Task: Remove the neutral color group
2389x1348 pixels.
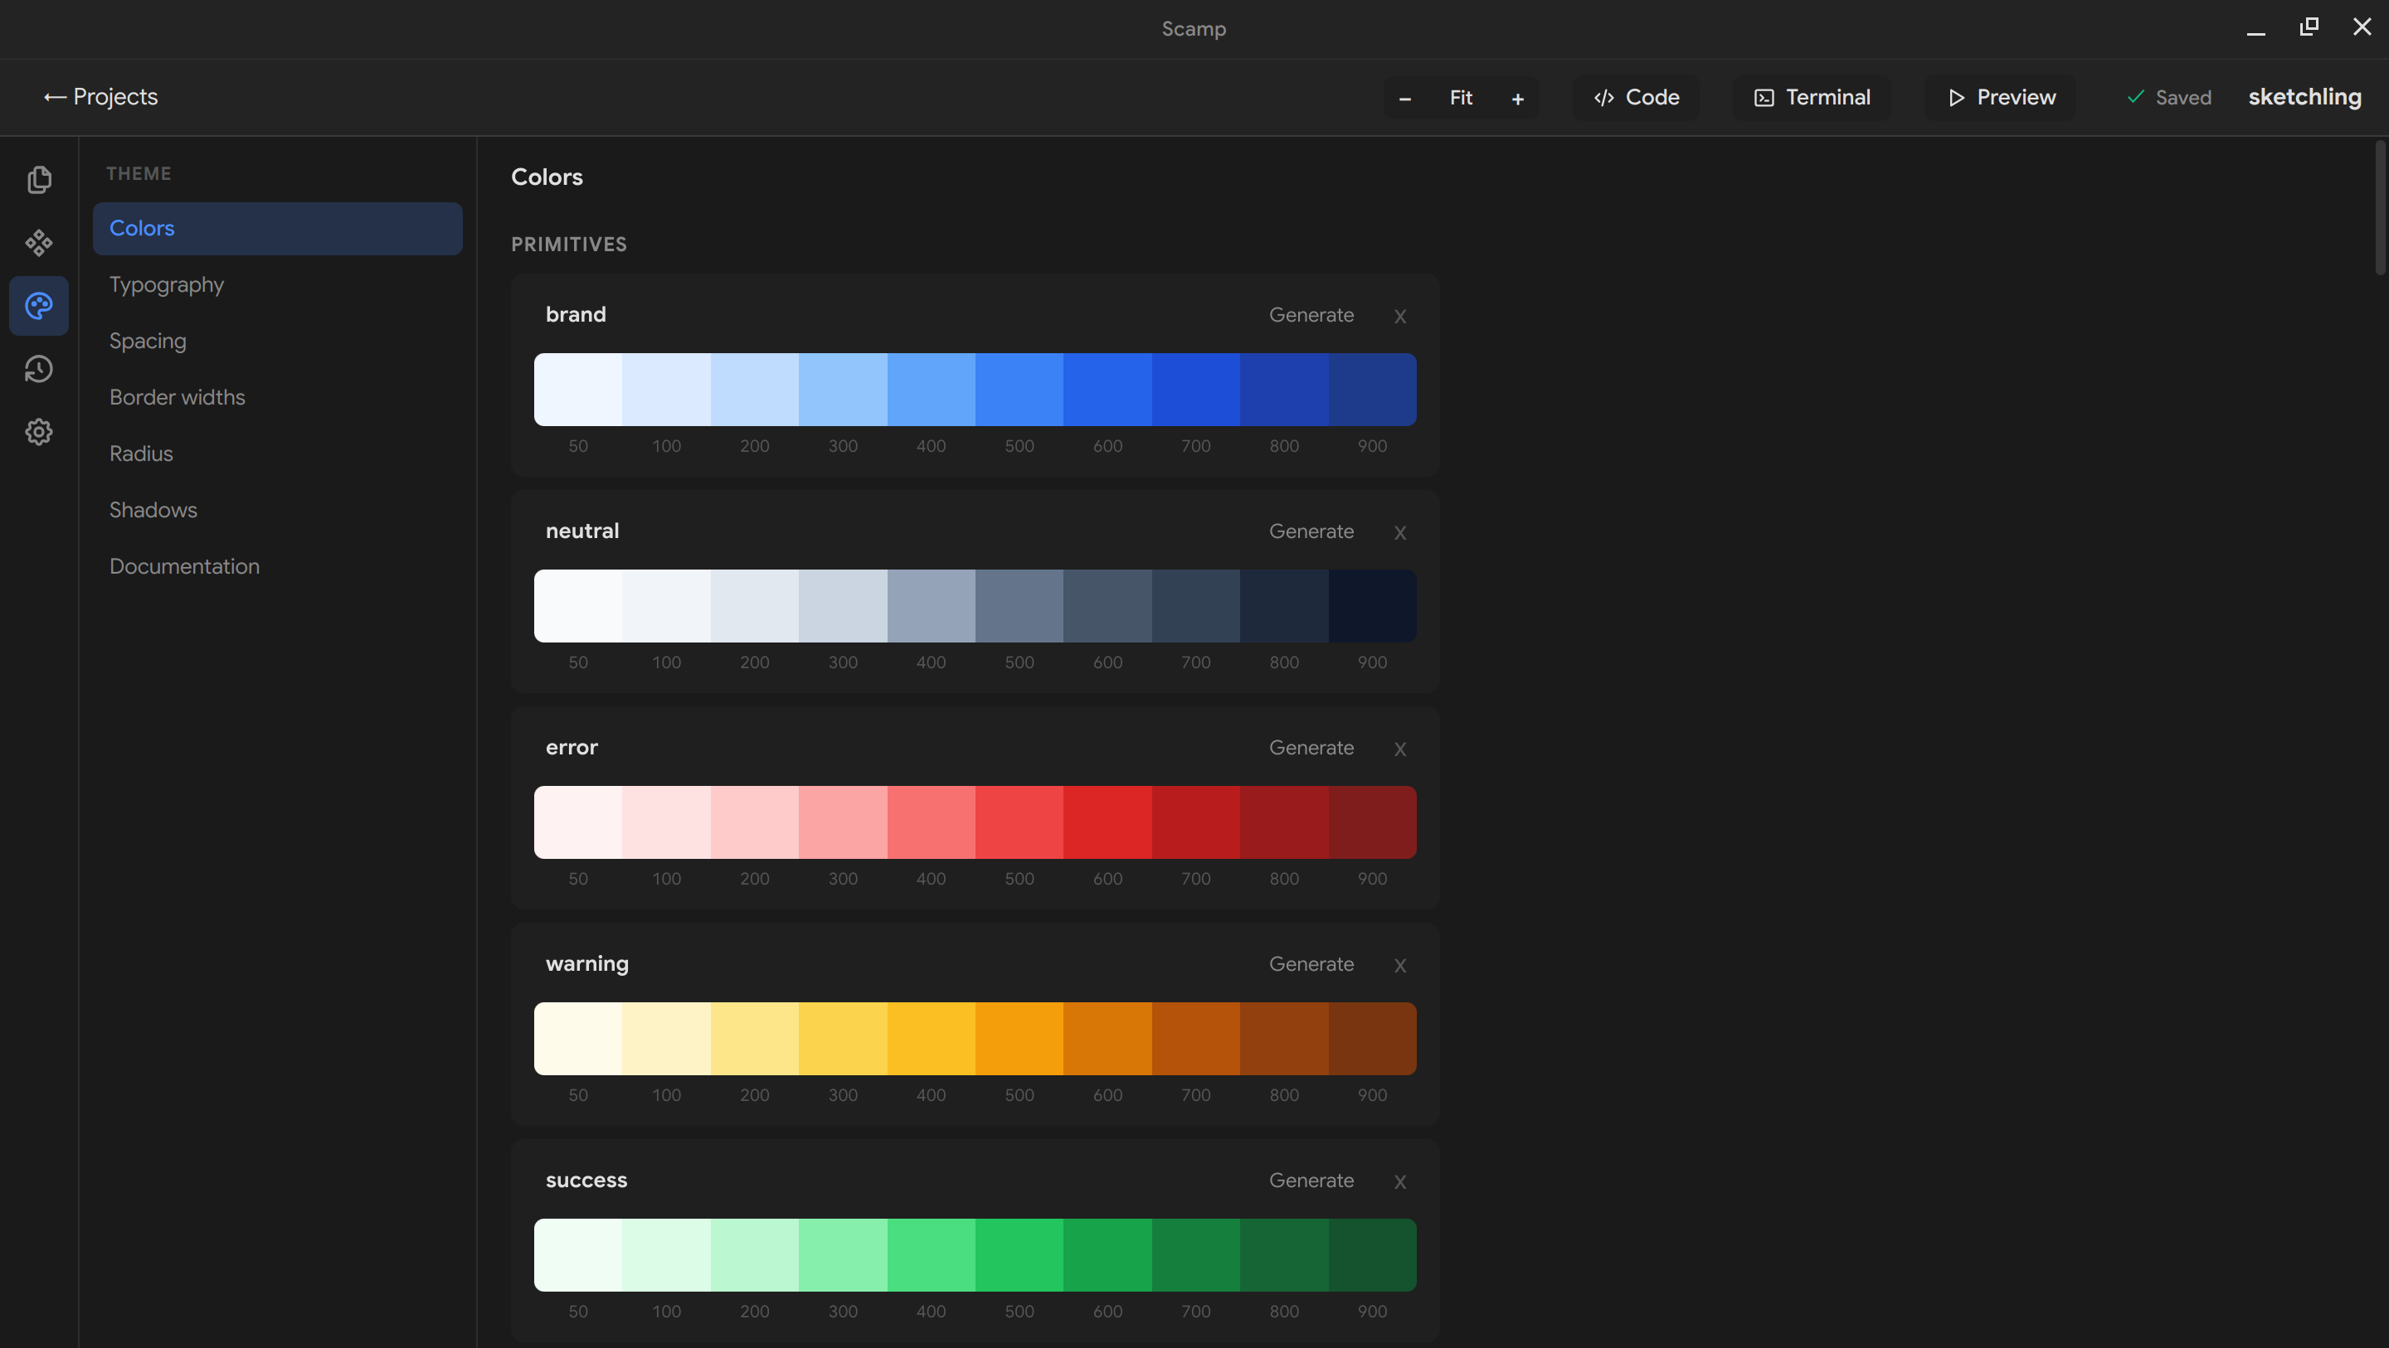Action: pos(1399,532)
